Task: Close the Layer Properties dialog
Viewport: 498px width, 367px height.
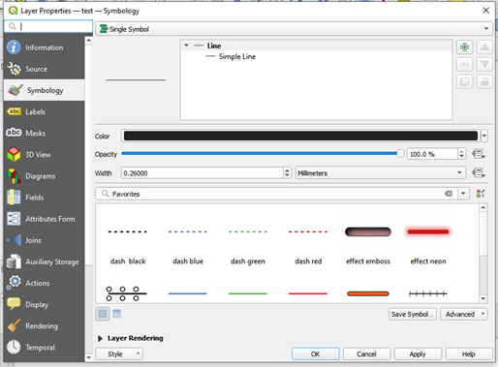Action: 485,11
